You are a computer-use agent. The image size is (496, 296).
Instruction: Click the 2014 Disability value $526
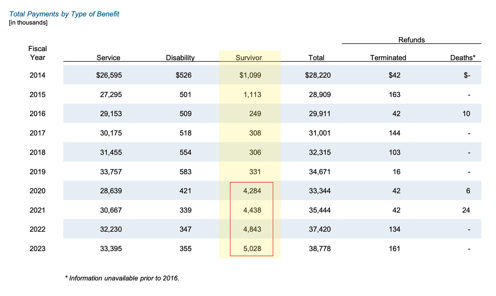pos(184,75)
